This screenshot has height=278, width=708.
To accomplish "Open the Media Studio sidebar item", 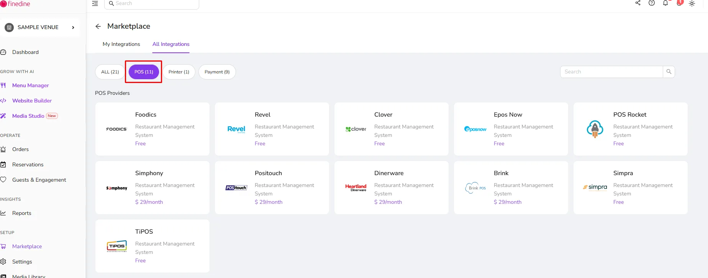I will (x=28, y=116).
